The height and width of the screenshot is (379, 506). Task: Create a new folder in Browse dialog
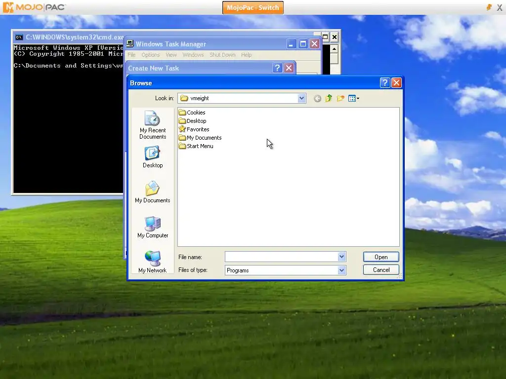coord(340,98)
